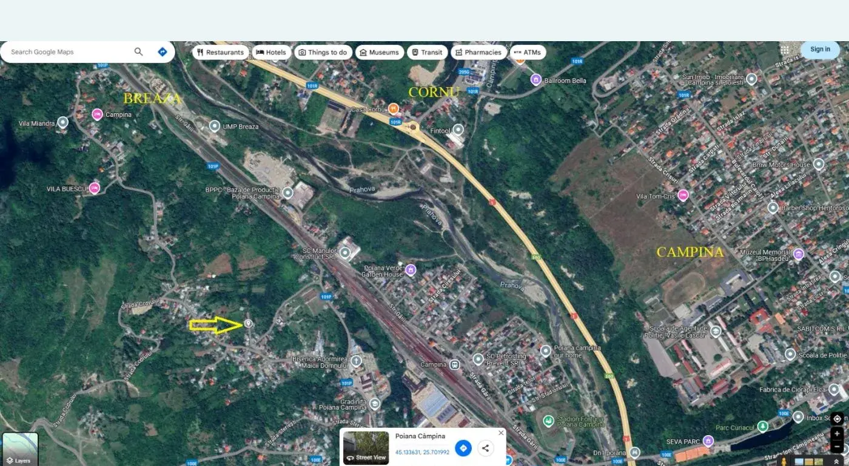Click the 45.133631, 25.701992 coordinates link

pyautogui.click(x=422, y=452)
